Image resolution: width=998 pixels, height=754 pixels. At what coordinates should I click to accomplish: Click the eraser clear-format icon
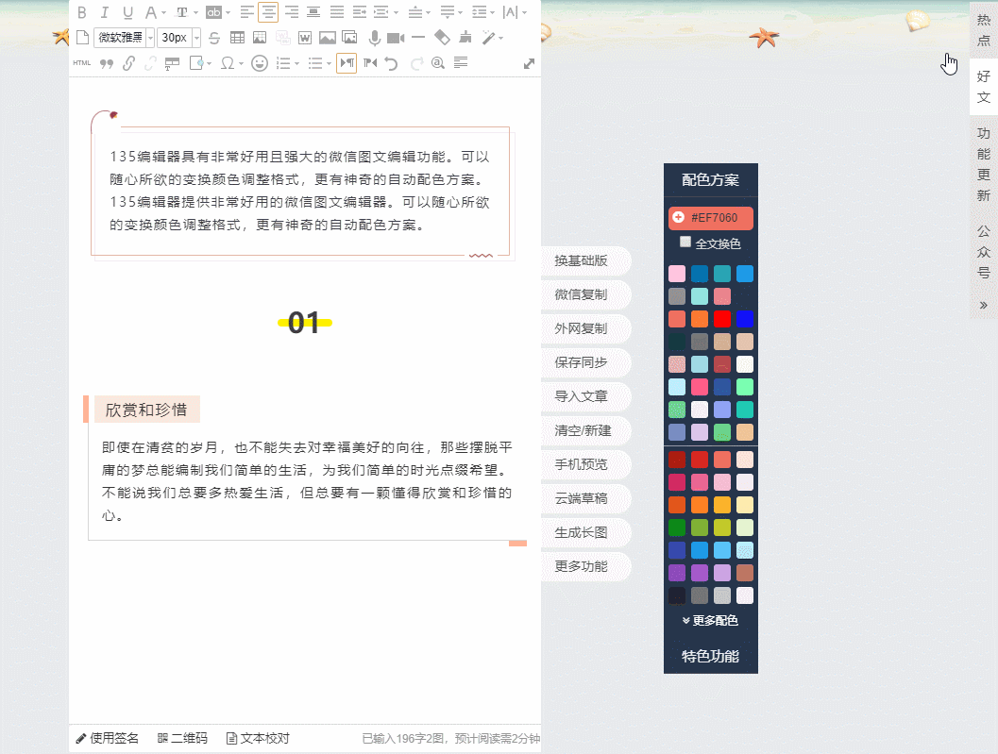click(x=443, y=38)
